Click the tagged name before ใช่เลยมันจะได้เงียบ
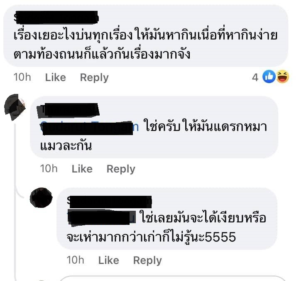This screenshot has height=281, width=299. (101, 218)
